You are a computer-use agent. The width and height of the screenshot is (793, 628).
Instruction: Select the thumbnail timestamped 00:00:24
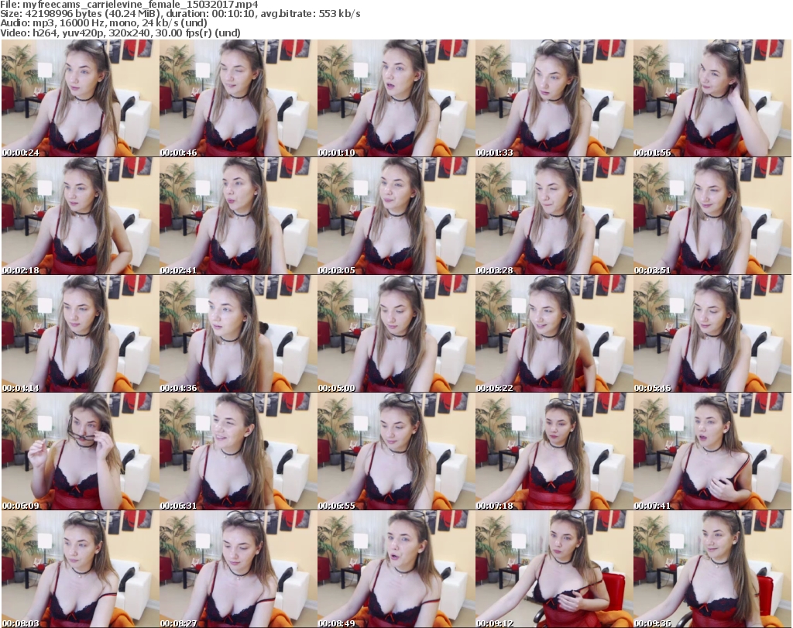pos(80,98)
